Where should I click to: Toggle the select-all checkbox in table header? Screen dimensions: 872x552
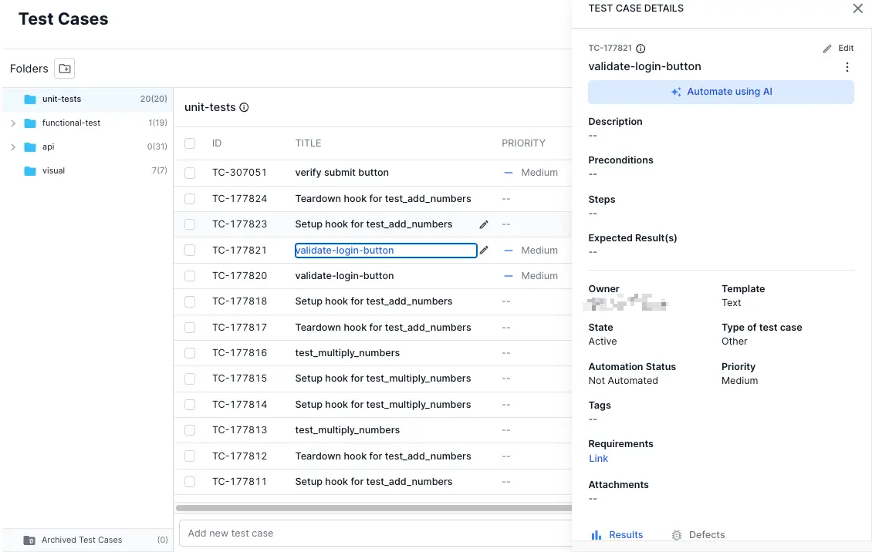tap(190, 143)
